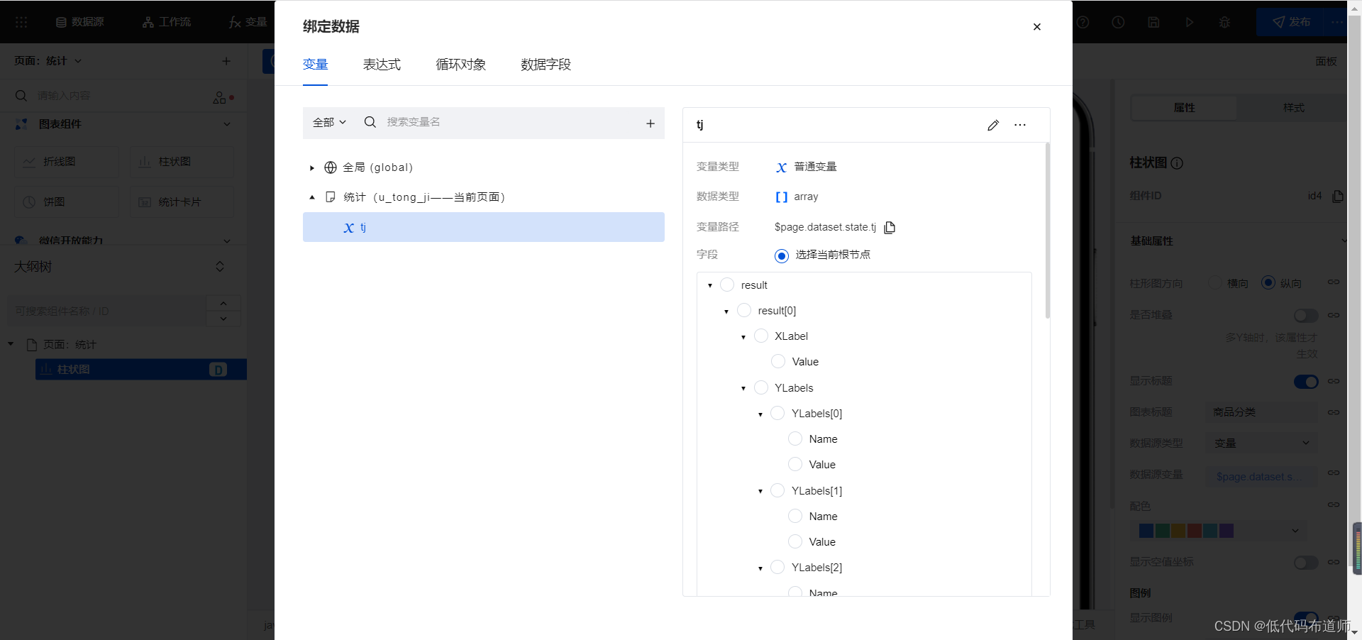Viewport: 1362px width, 640px height.
Task: Select the 折线图 line chart component
Action: point(67,162)
